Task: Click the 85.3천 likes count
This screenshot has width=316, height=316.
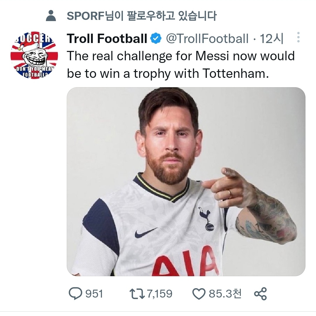Action: (x=225, y=293)
